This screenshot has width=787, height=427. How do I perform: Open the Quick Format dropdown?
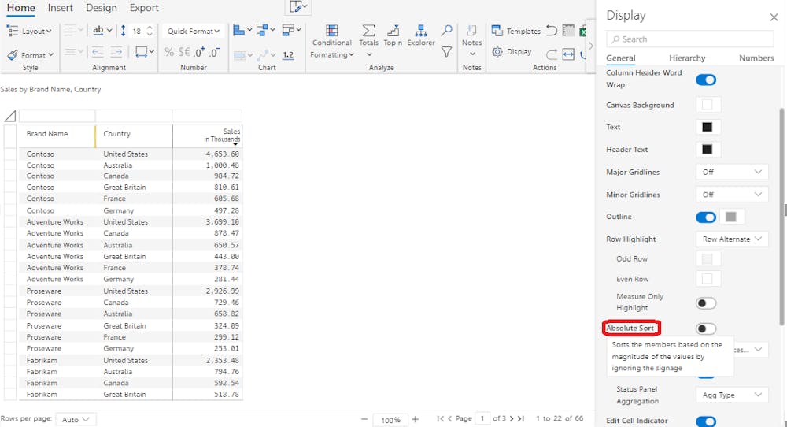[x=194, y=32]
